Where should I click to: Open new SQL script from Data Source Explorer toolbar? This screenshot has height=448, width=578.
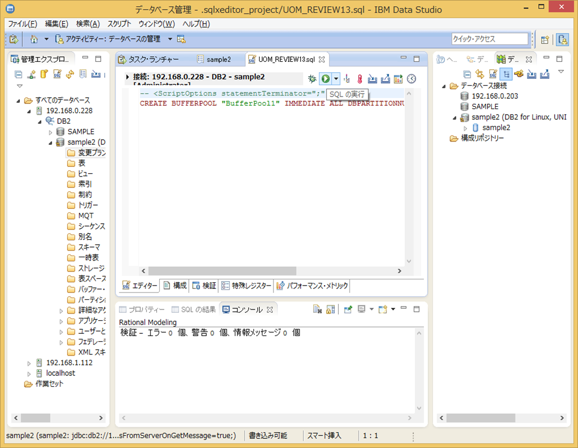[x=493, y=74]
